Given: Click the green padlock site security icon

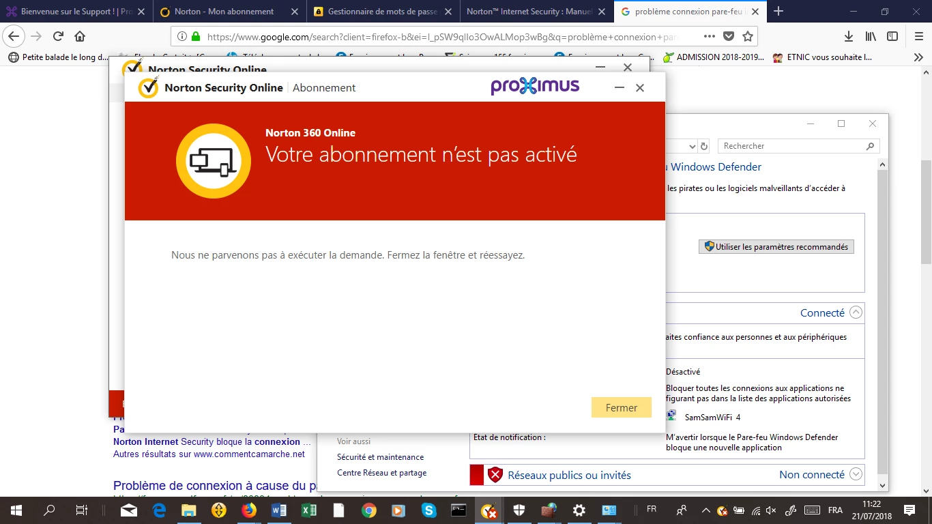Looking at the screenshot, I should click(196, 37).
